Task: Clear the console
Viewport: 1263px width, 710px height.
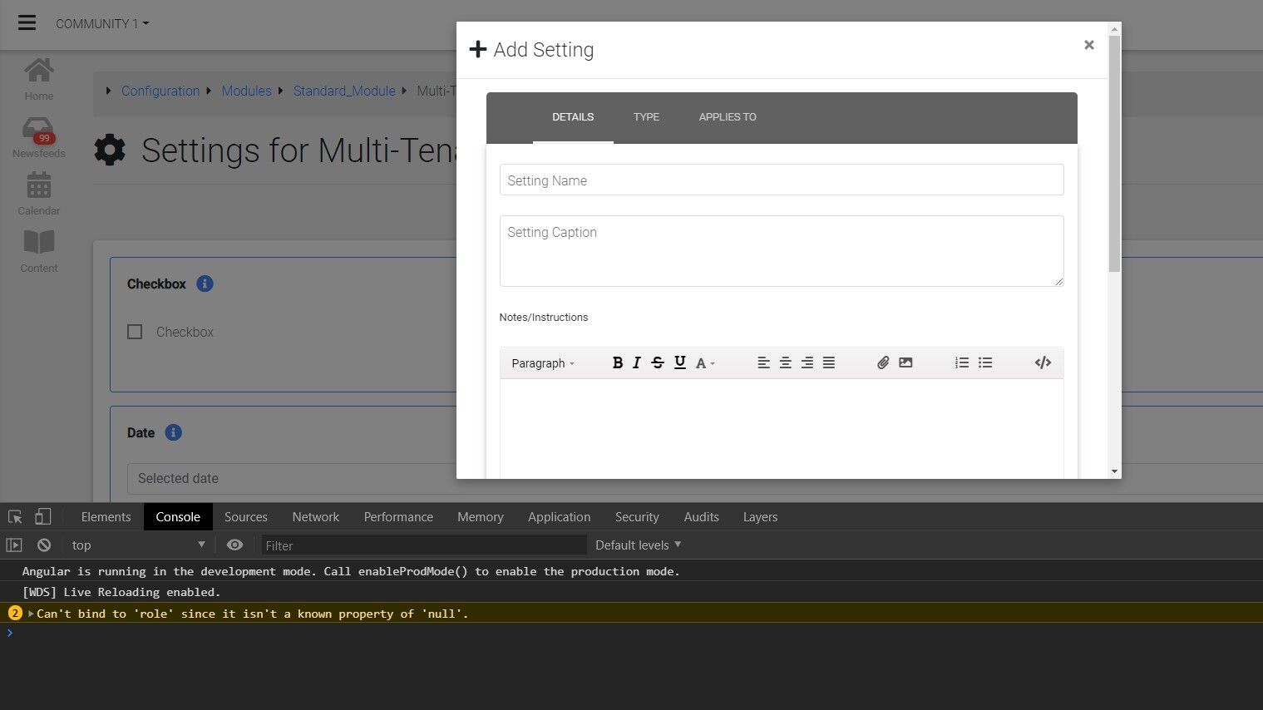Action: [x=44, y=545]
